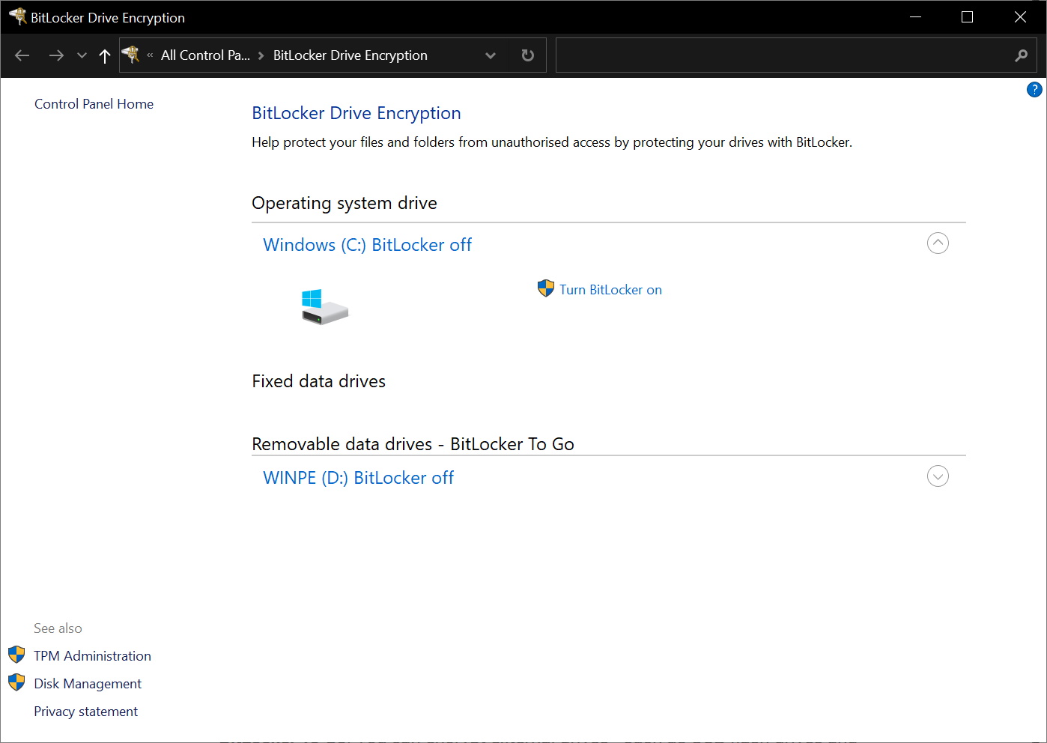Refresh the BitLocker page

coord(528,55)
